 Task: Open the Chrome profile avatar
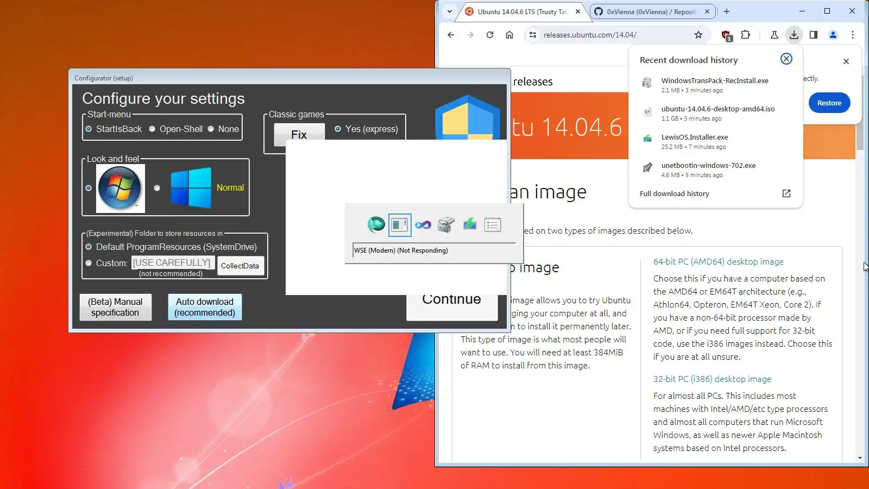point(833,35)
